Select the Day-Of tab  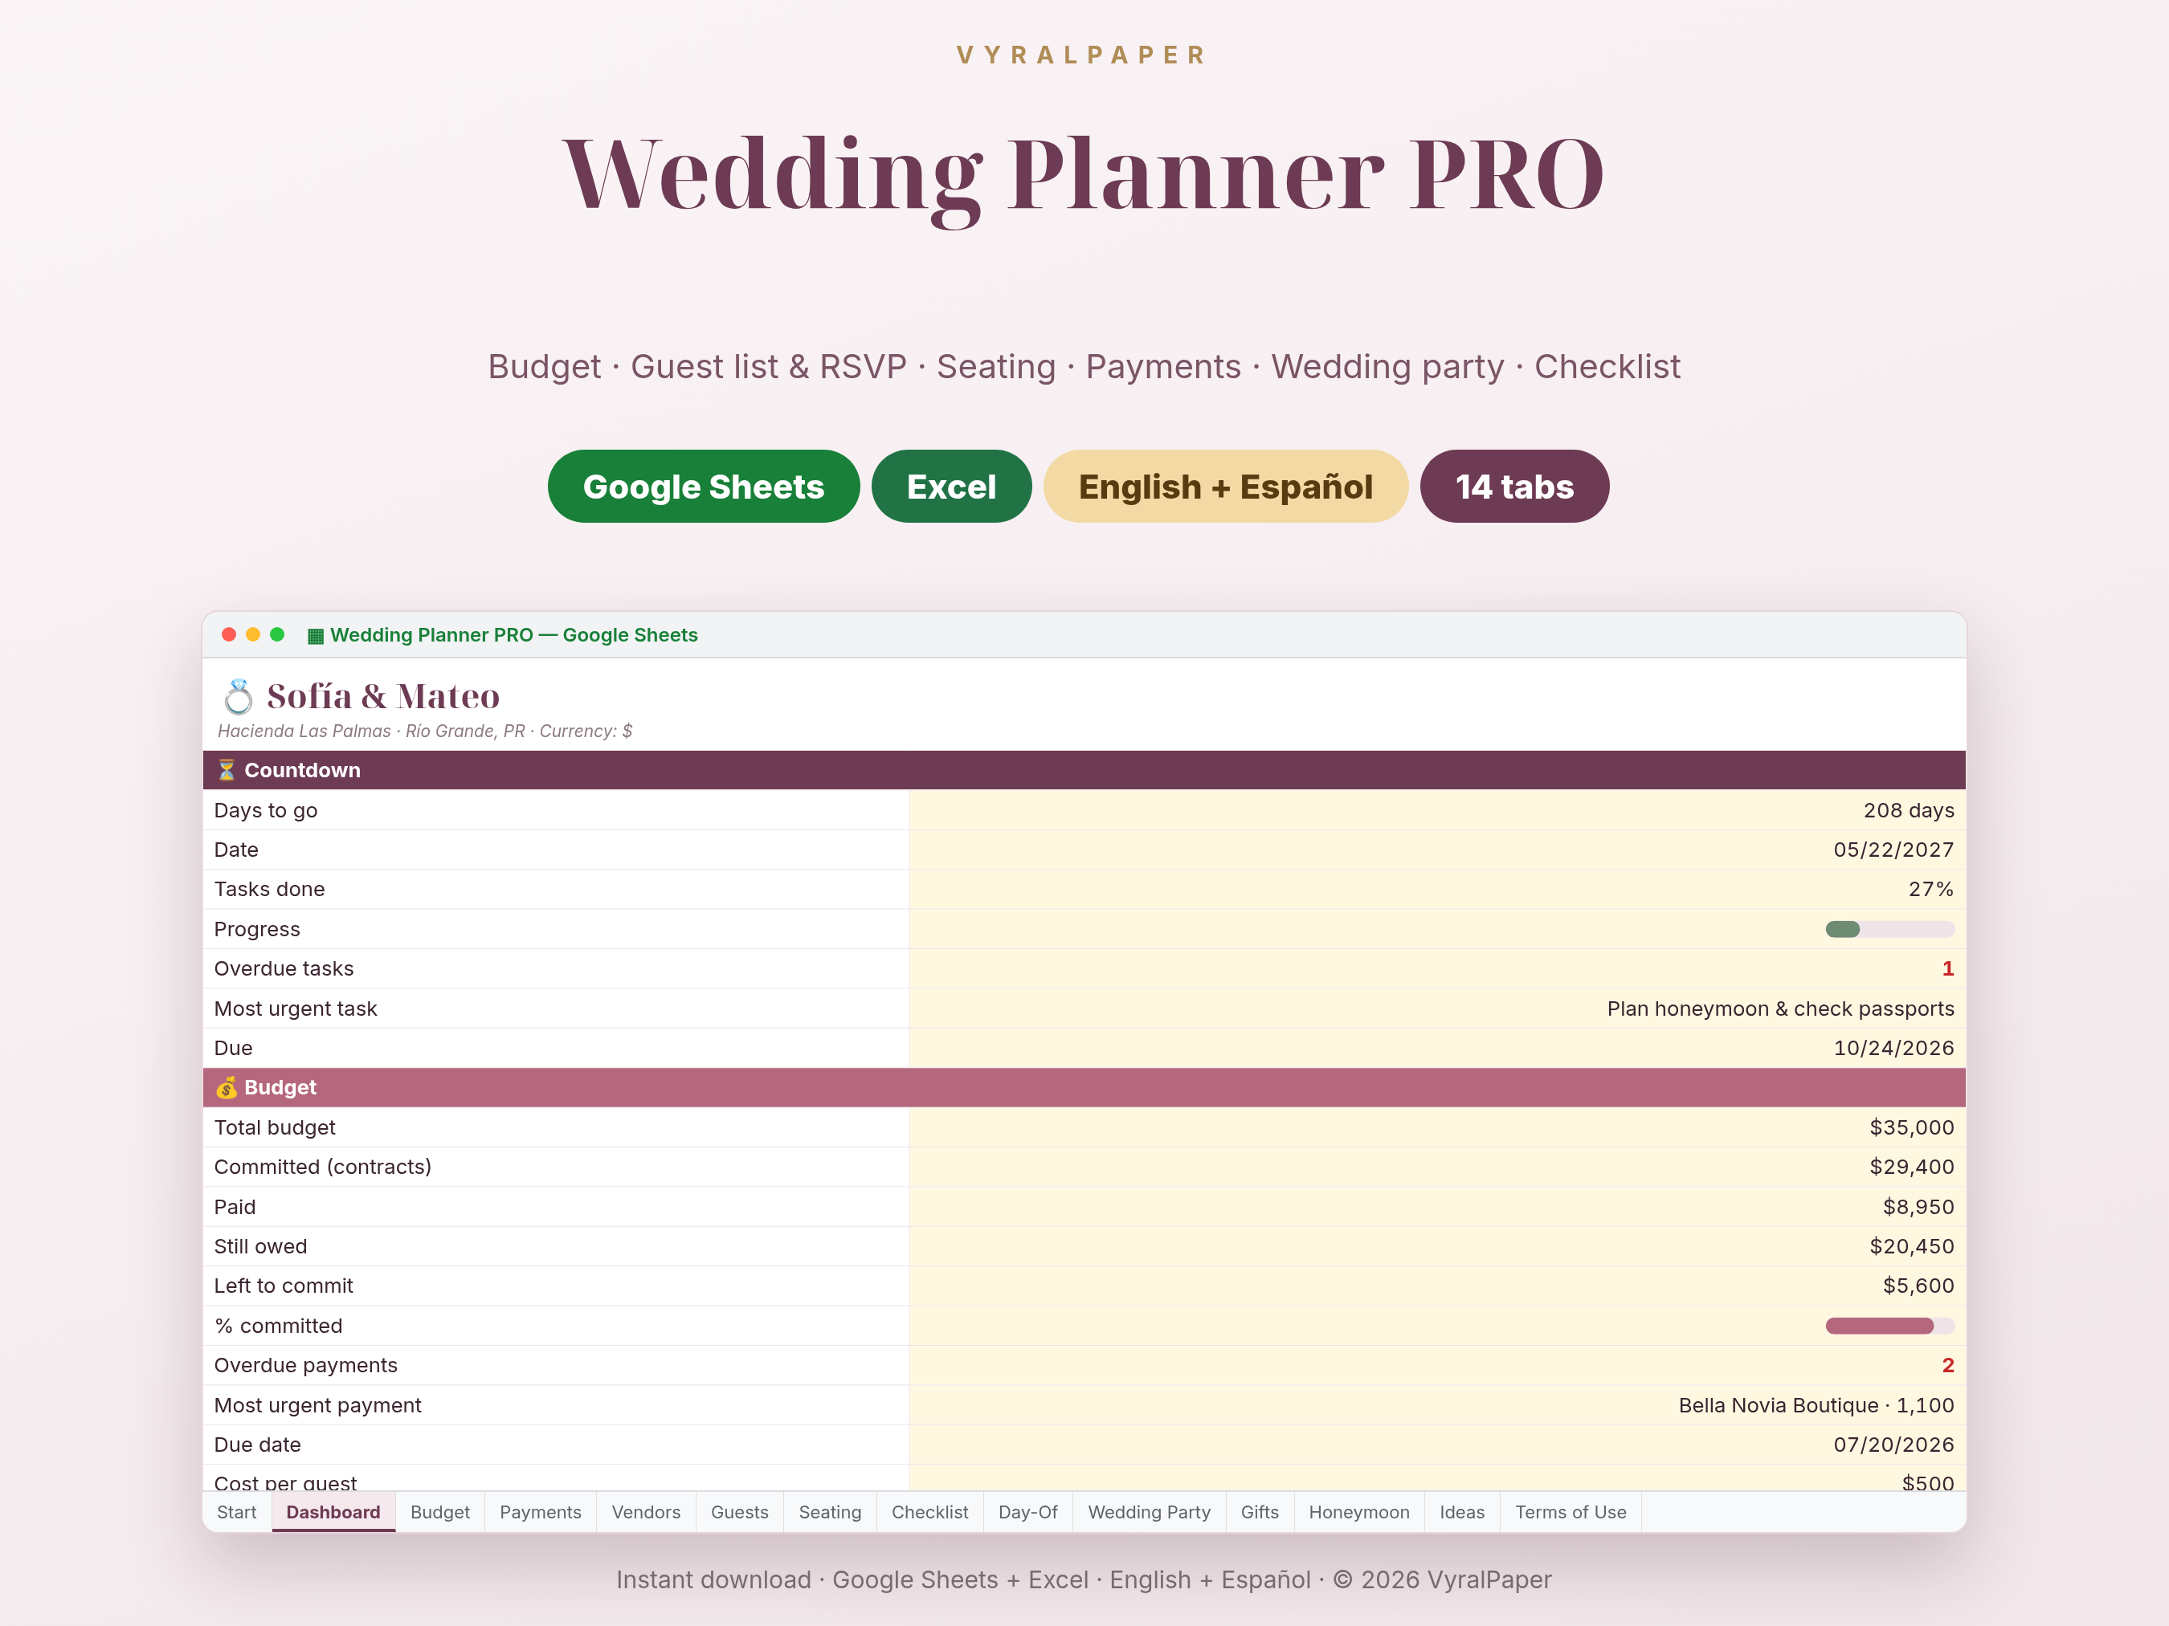(1027, 1512)
